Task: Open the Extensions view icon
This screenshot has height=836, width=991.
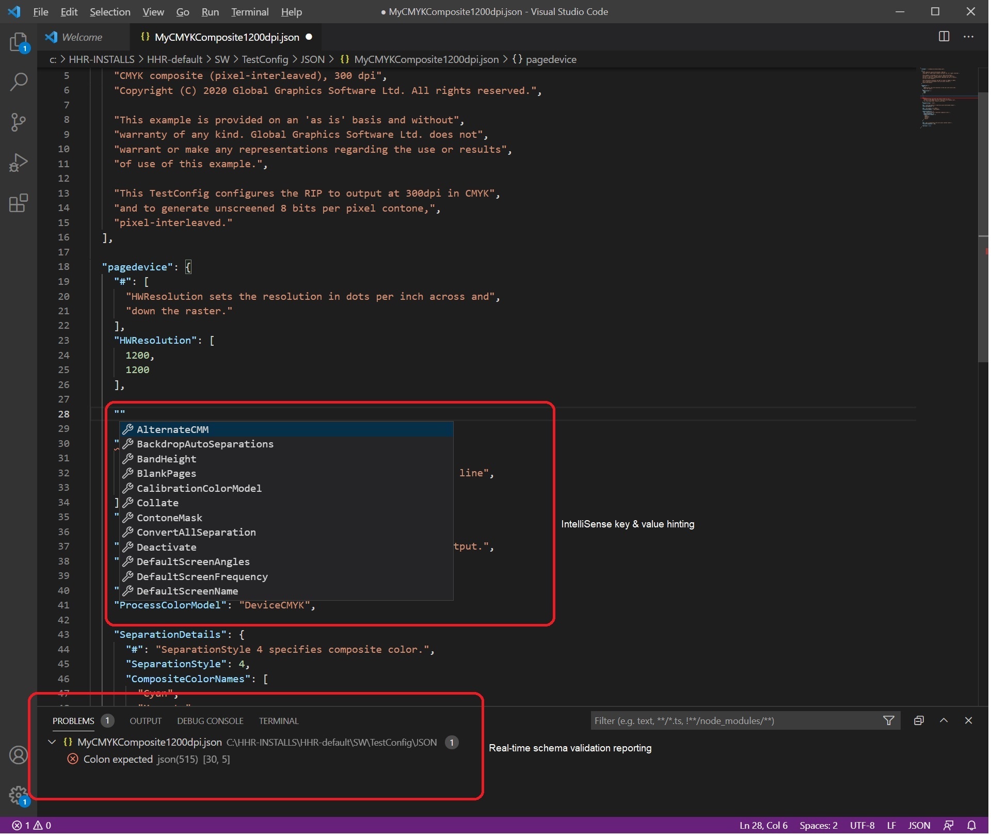Action: pyautogui.click(x=19, y=203)
